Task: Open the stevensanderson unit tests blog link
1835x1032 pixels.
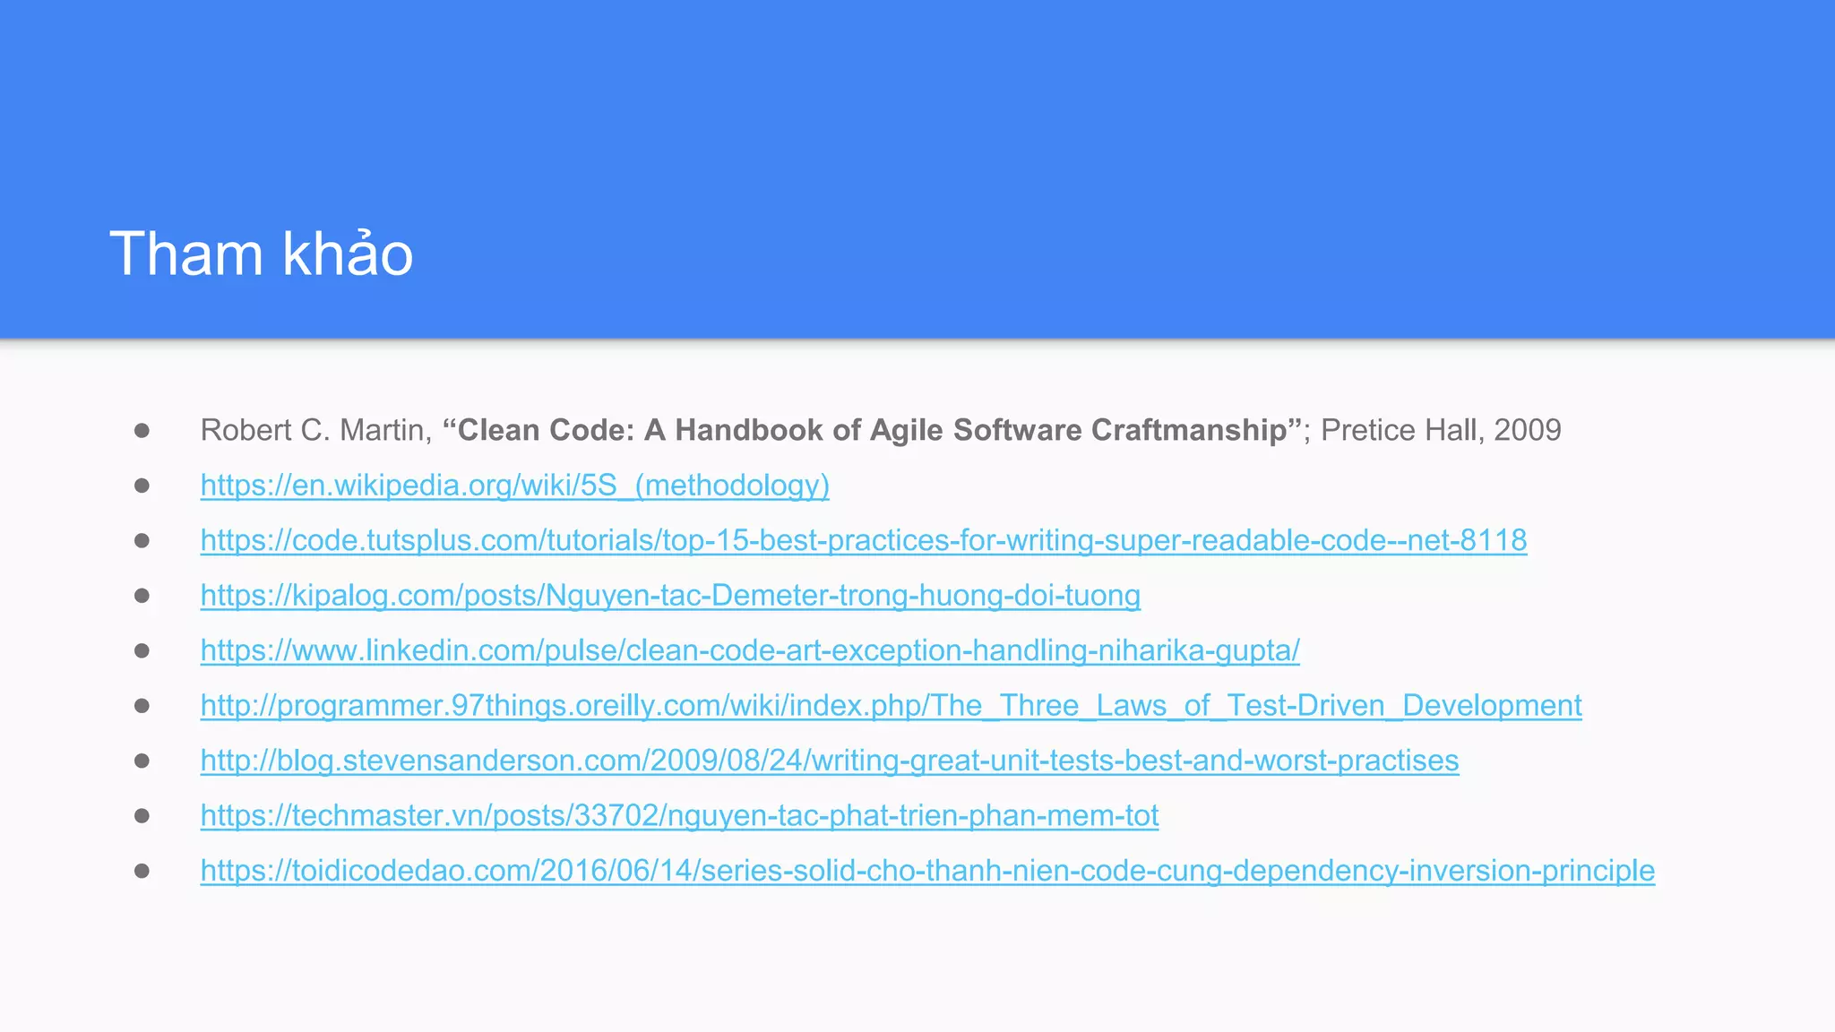Action: coord(830,761)
